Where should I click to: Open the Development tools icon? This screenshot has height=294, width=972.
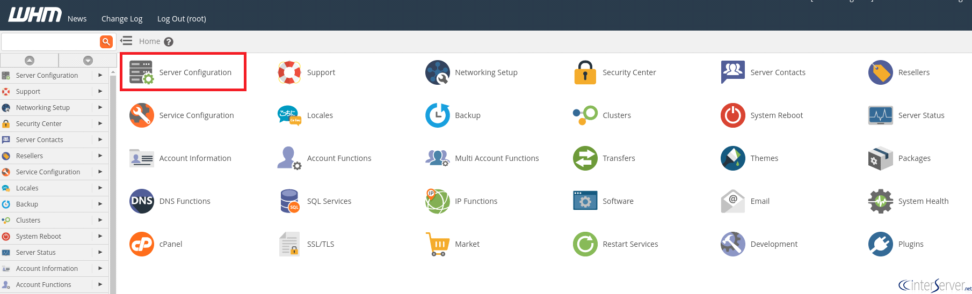point(733,244)
